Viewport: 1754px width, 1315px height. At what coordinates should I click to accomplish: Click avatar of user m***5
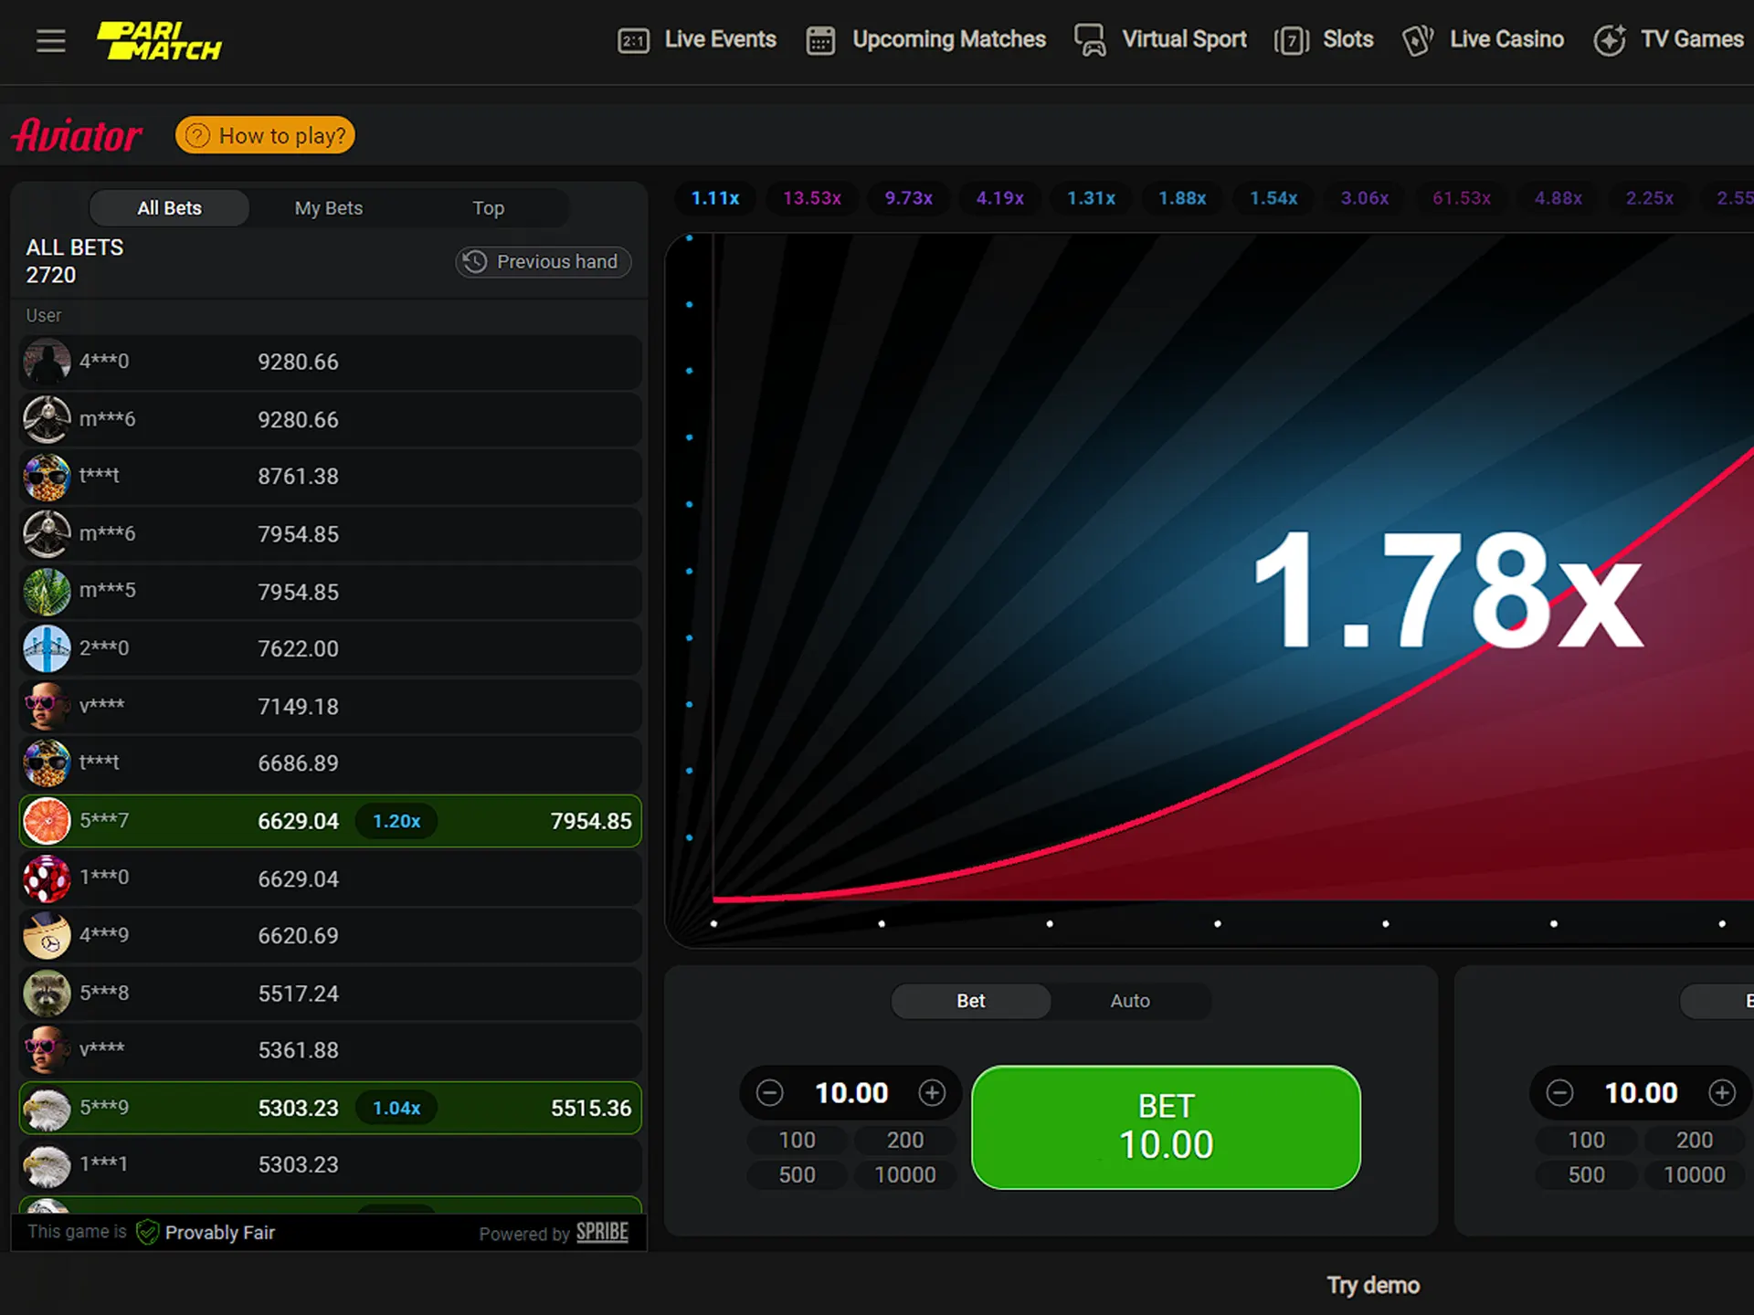point(47,591)
